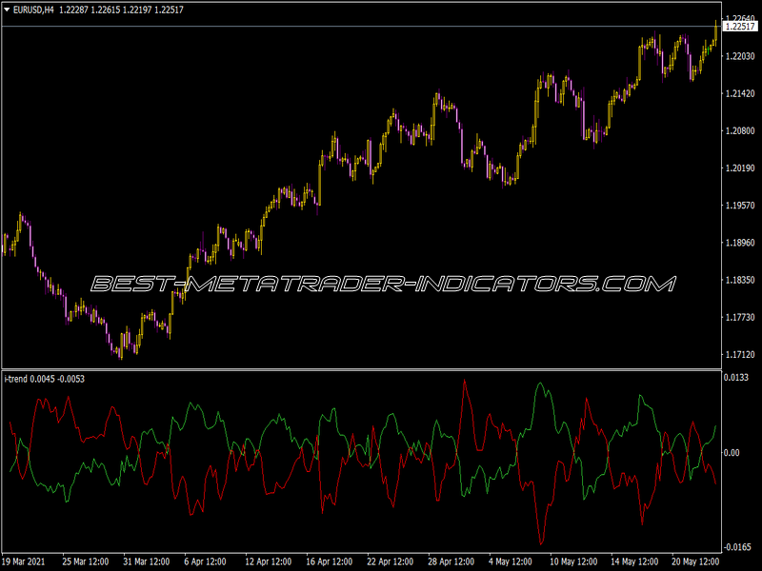Click price scale value 1.17730
This screenshot has height=571, width=762.
[x=740, y=317]
